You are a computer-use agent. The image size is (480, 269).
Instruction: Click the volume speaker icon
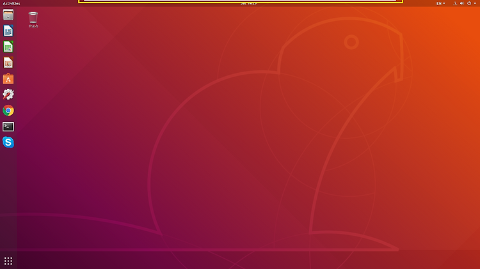[x=462, y=3]
